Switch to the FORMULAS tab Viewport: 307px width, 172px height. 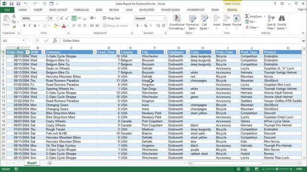[81, 10]
